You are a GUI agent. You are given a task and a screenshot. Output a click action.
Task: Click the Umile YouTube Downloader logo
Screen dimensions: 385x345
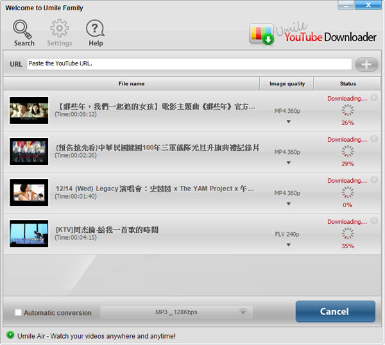(x=312, y=34)
